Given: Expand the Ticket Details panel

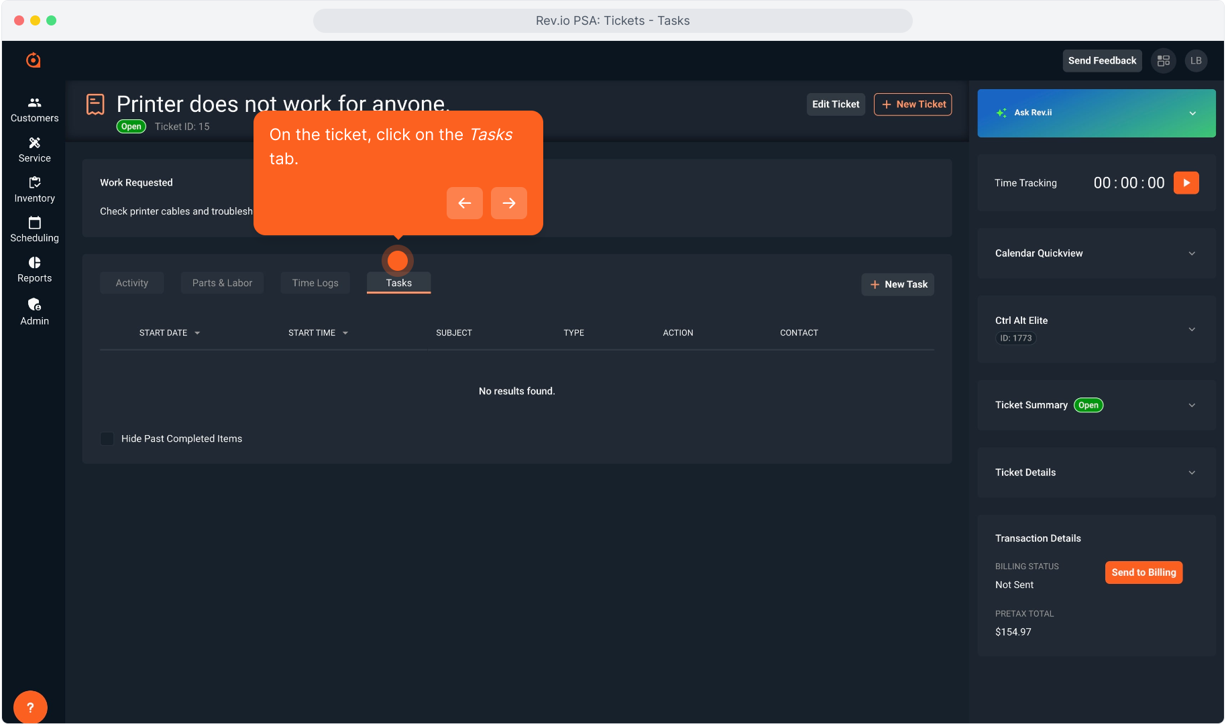Looking at the screenshot, I should (1192, 473).
